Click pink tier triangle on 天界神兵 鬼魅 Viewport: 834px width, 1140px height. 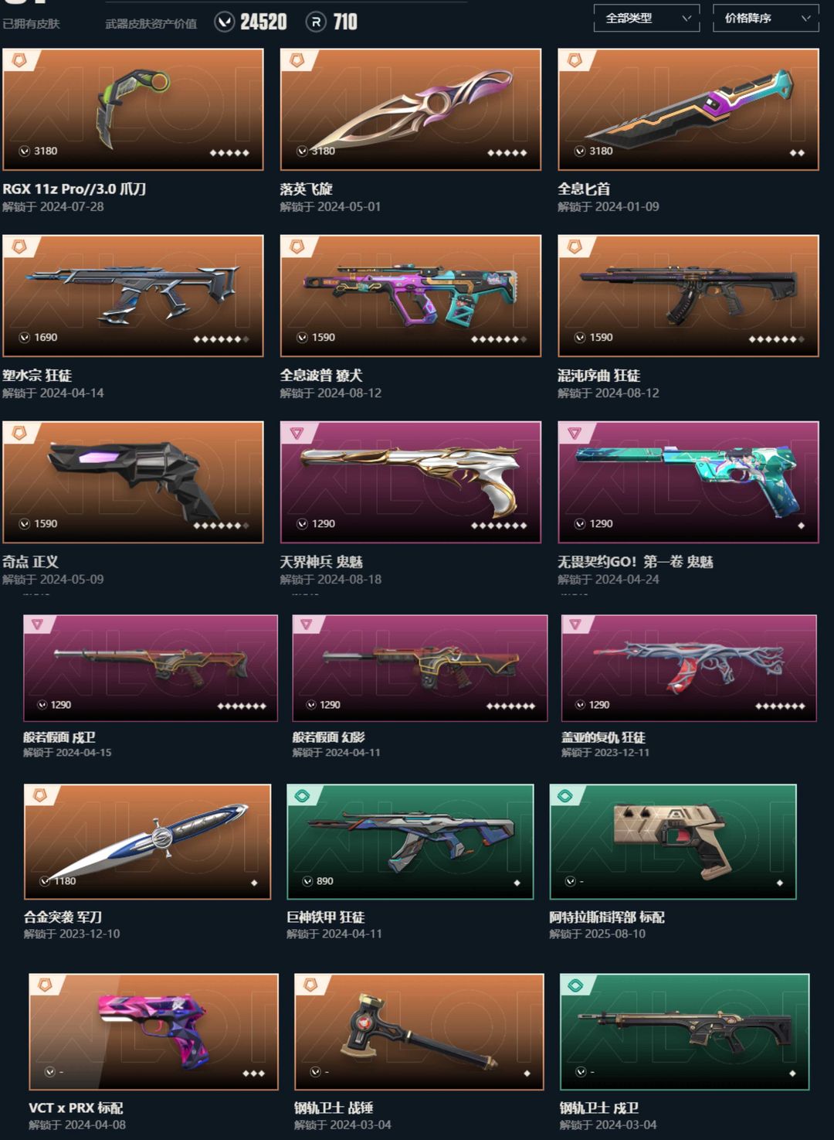tap(297, 433)
